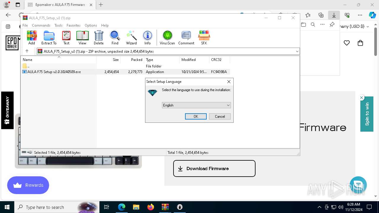Click the browser Back arrow
Screen dimensions: 379x213
[8, 15]
